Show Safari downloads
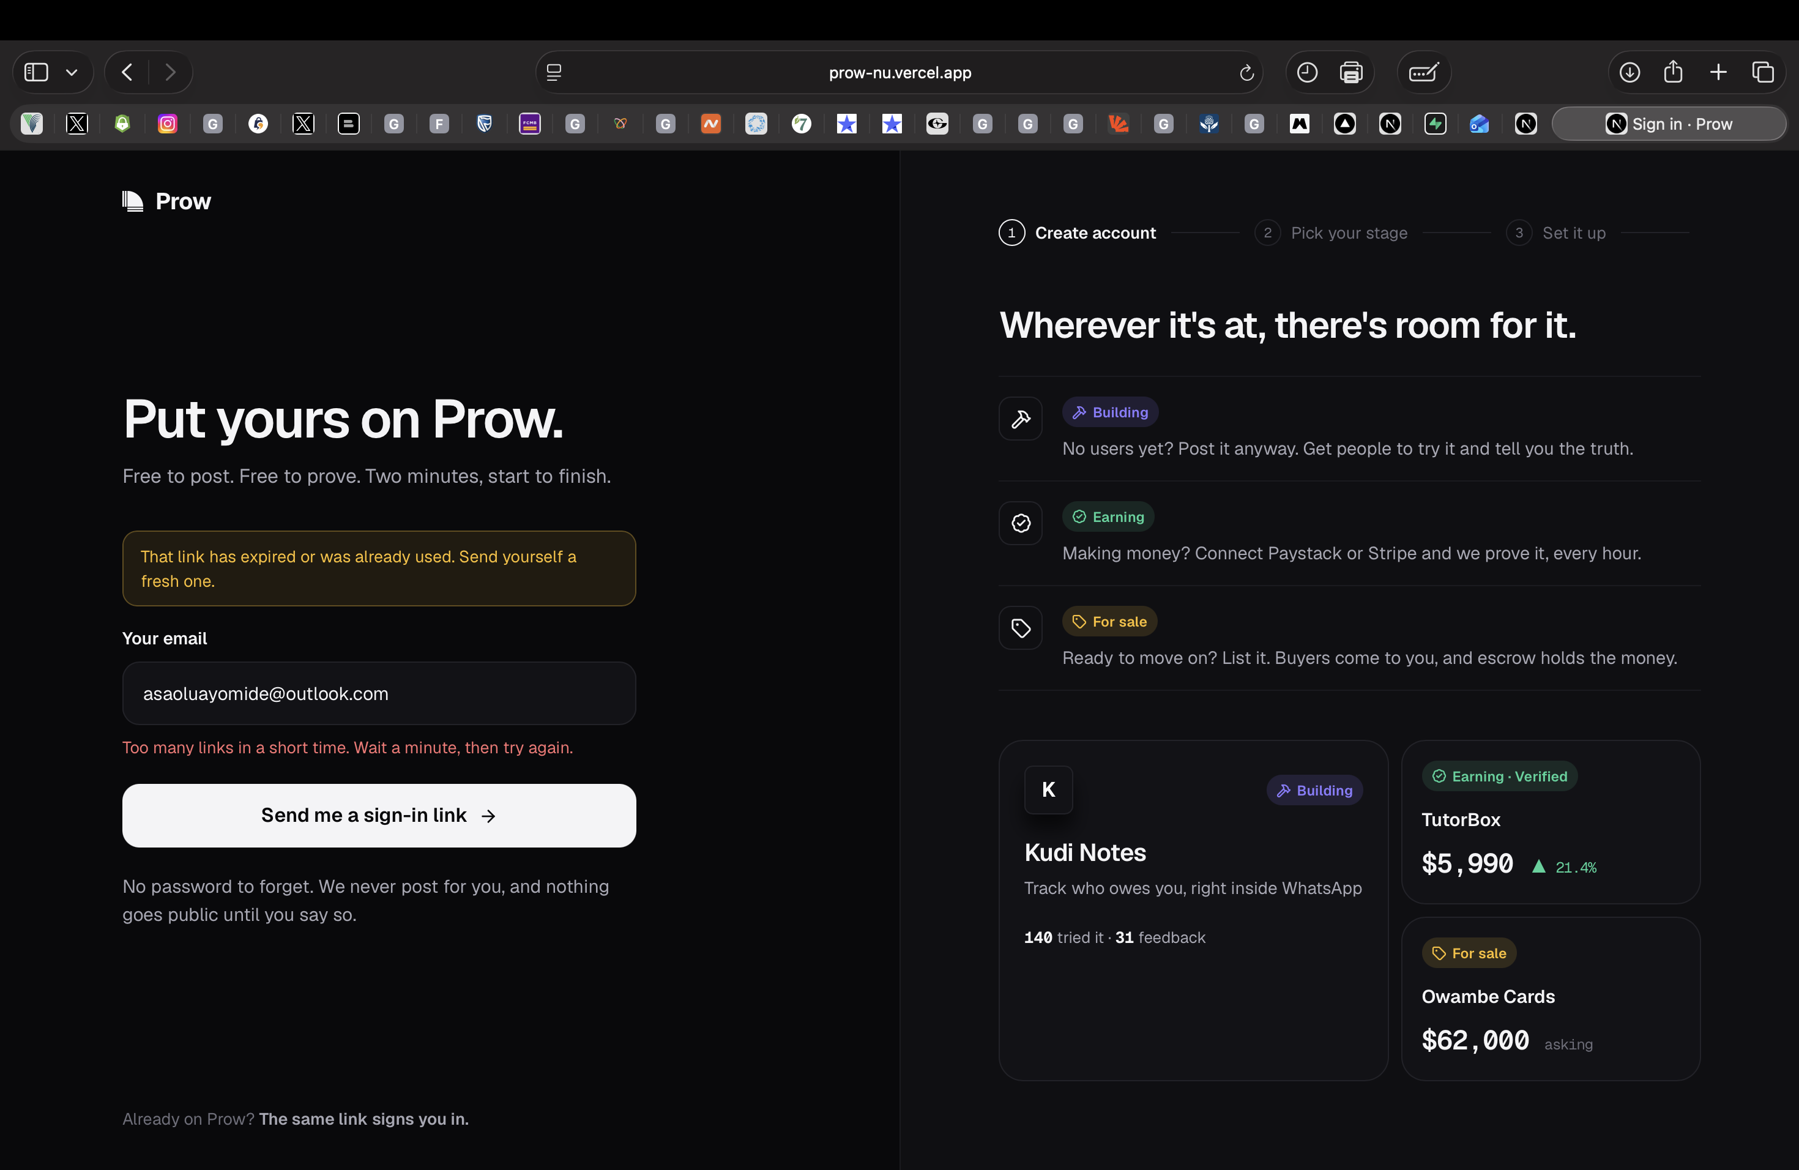 [1629, 73]
